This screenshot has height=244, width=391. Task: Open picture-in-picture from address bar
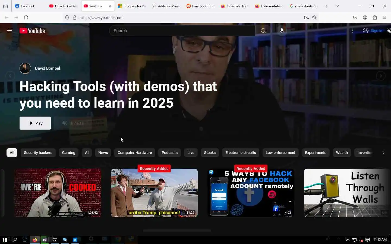(x=306, y=18)
